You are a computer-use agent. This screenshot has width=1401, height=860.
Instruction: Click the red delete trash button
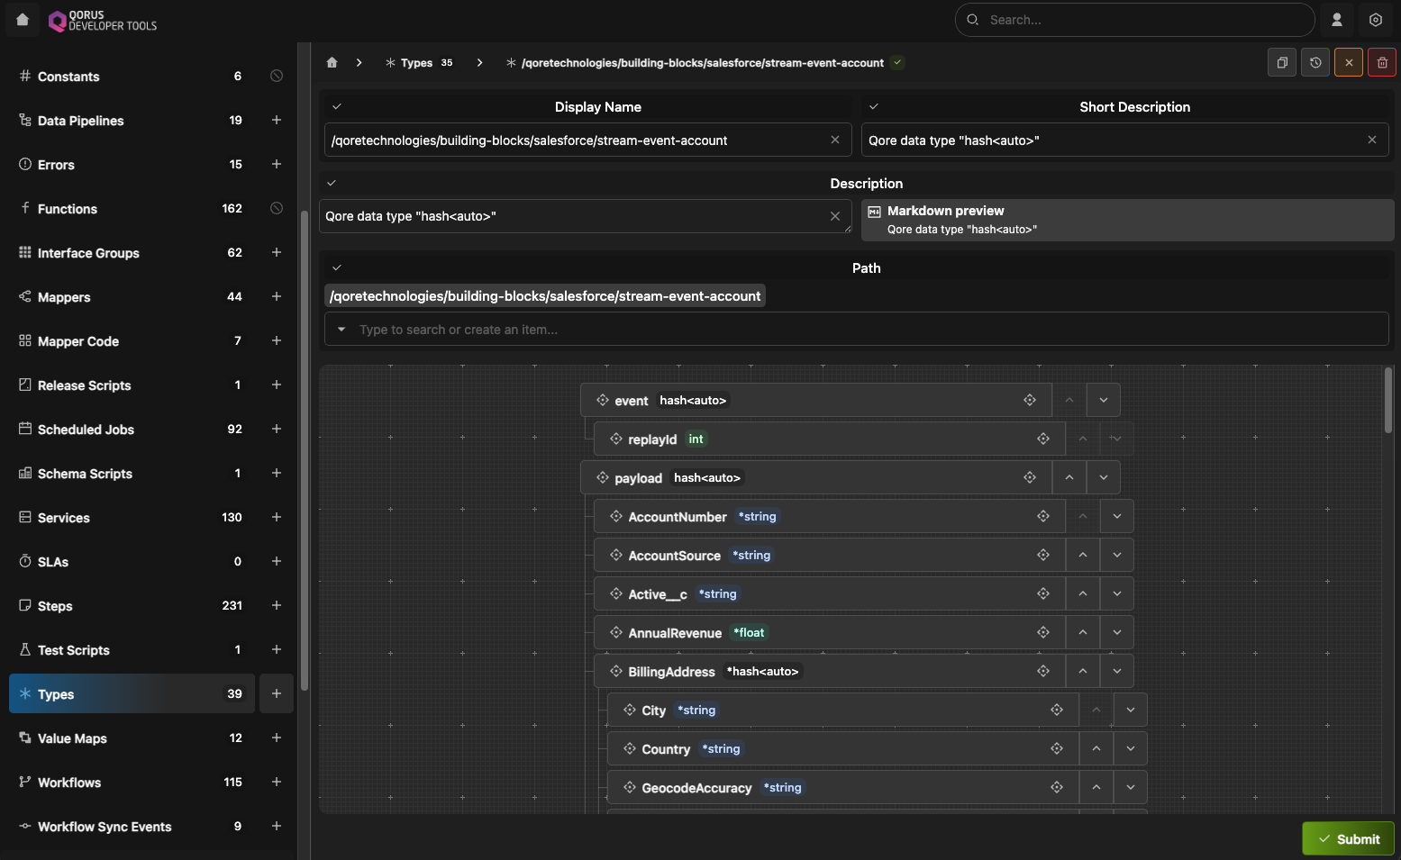pyautogui.click(x=1382, y=63)
